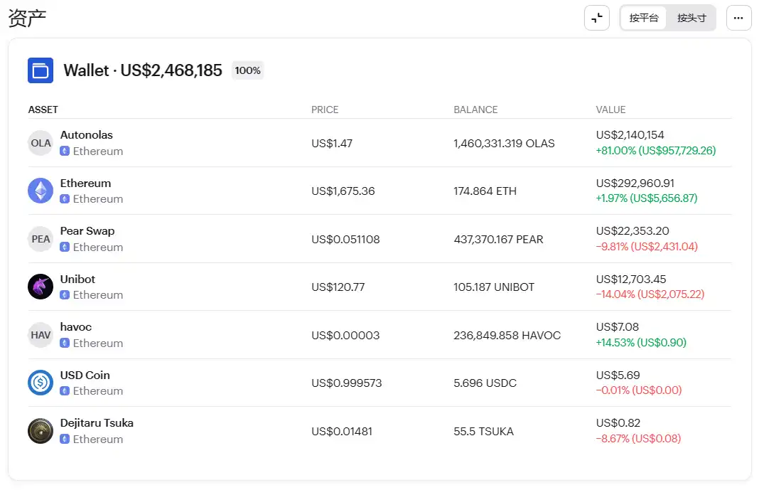This screenshot has width=764, height=490.
Task: Click the havoc HAV token icon
Action: [x=41, y=335]
